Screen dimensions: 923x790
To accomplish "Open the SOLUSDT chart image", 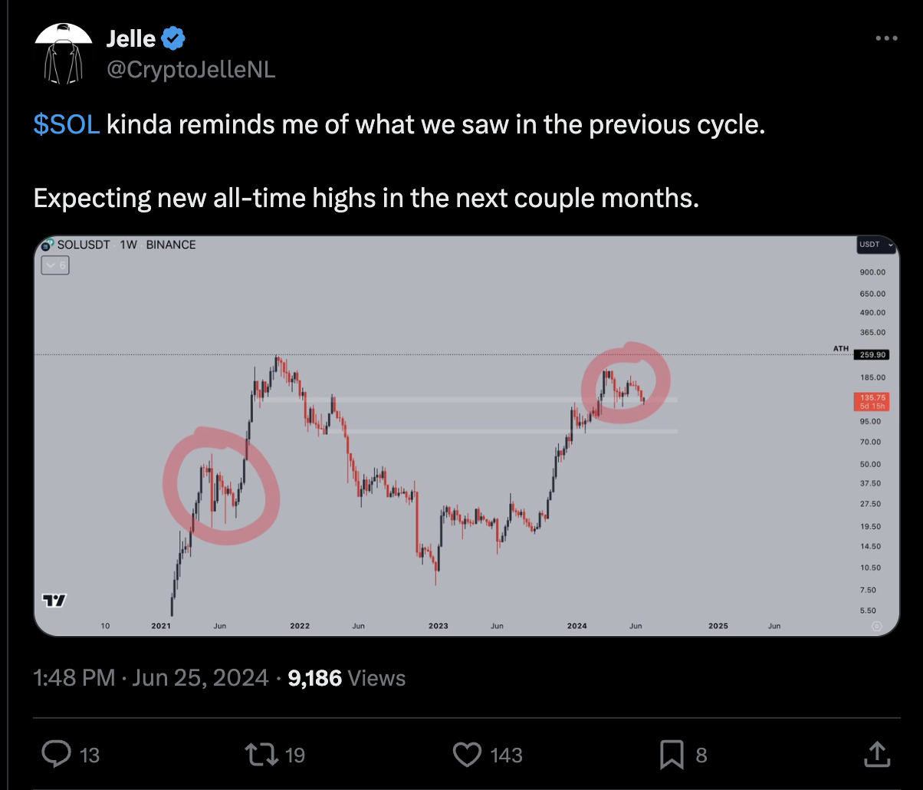I will pyautogui.click(x=466, y=436).
